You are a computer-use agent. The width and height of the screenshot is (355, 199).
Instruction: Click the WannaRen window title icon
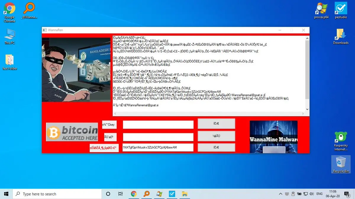pyautogui.click(x=44, y=30)
